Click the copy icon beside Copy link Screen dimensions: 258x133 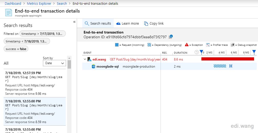coord(146,24)
